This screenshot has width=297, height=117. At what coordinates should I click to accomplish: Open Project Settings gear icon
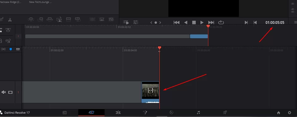(289, 113)
